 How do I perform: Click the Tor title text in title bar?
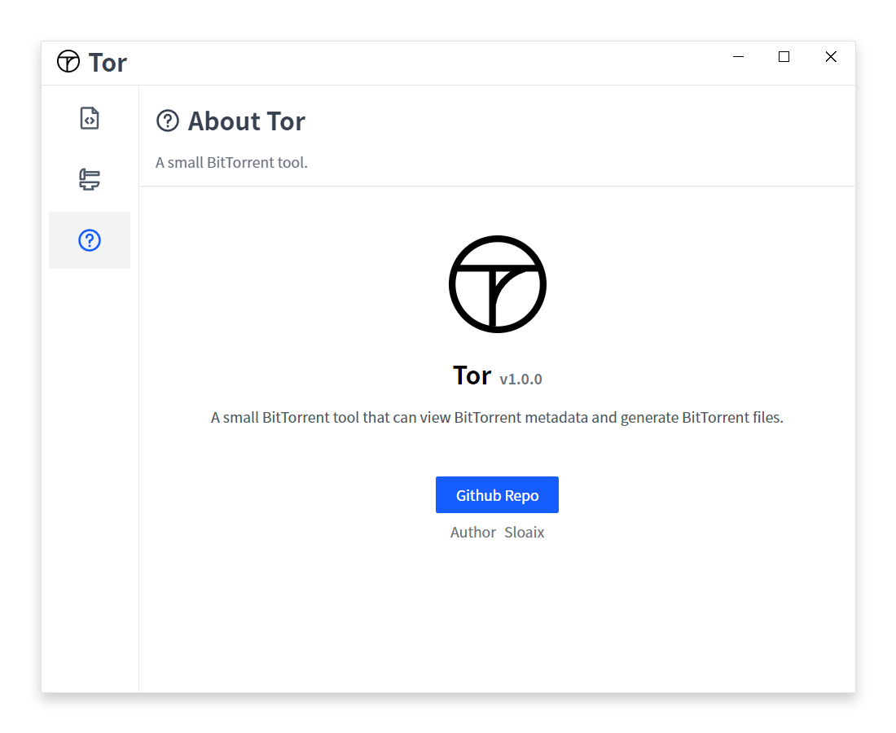(108, 62)
